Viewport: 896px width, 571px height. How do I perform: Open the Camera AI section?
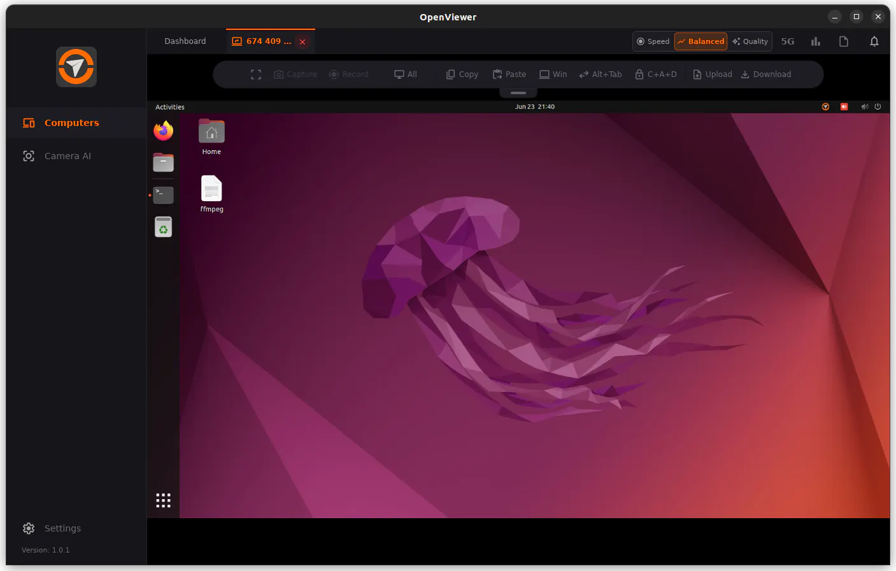[x=76, y=156]
